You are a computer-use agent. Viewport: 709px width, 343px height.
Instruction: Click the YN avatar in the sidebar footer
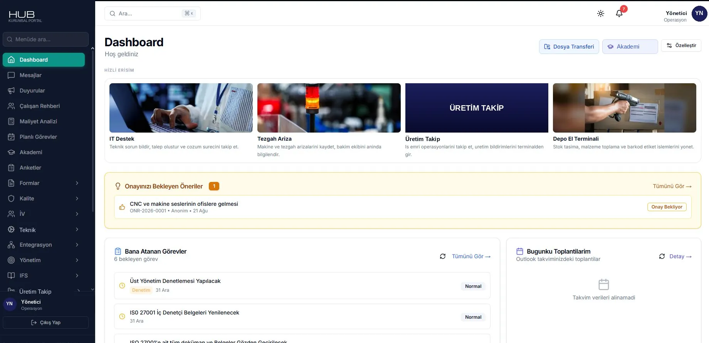point(10,304)
